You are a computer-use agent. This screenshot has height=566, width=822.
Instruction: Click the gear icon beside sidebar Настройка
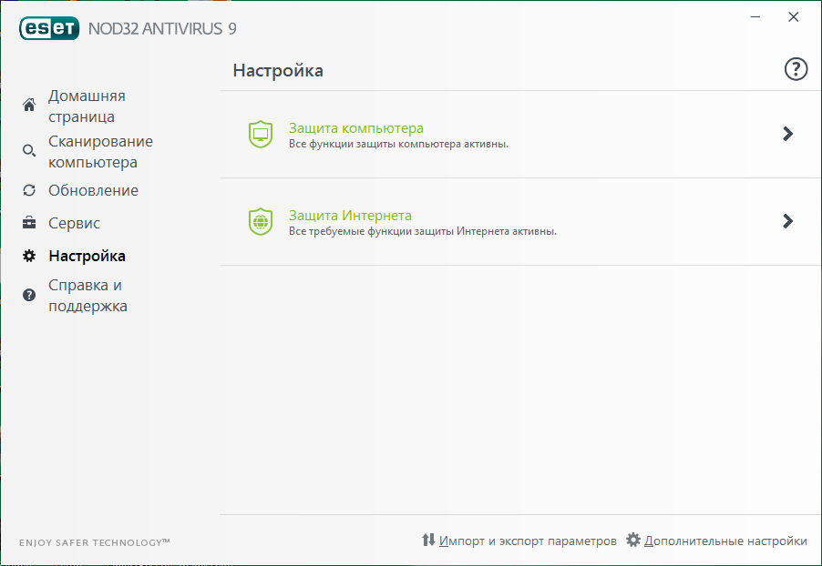pos(29,256)
